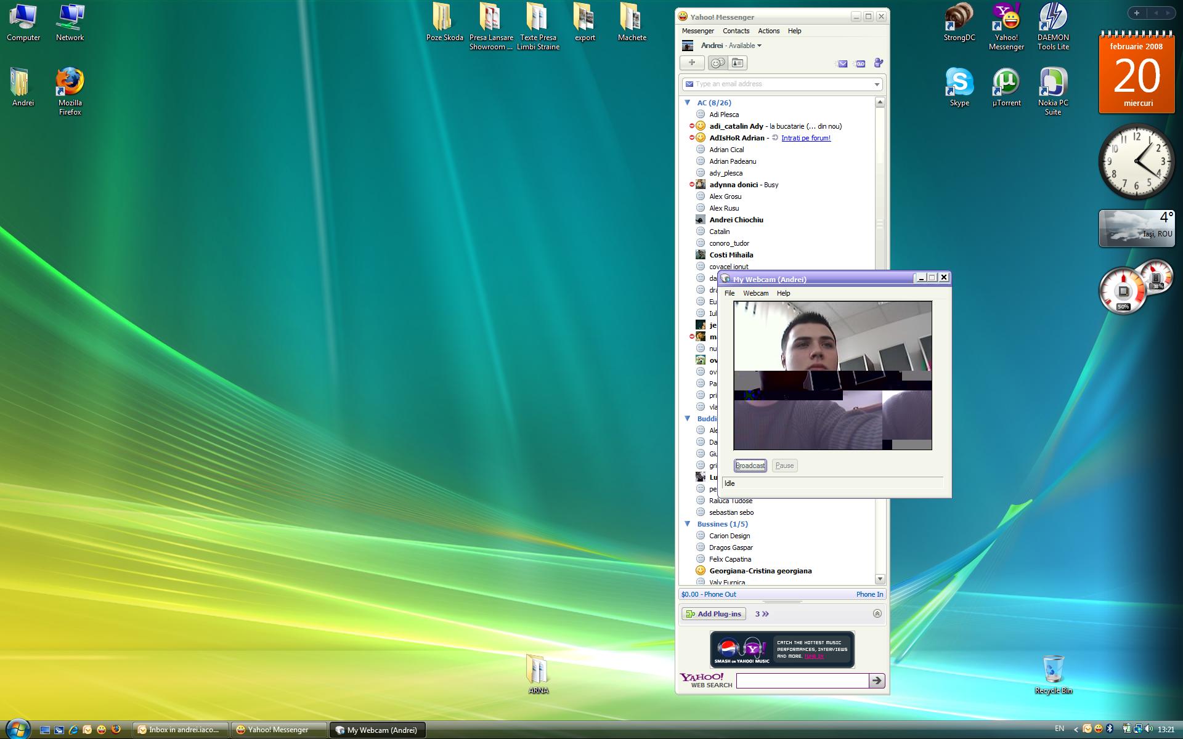Image resolution: width=1183 pixels, height=739 pixels.
Task: Select contact Andrei Chiochiu
Action: 736,220
